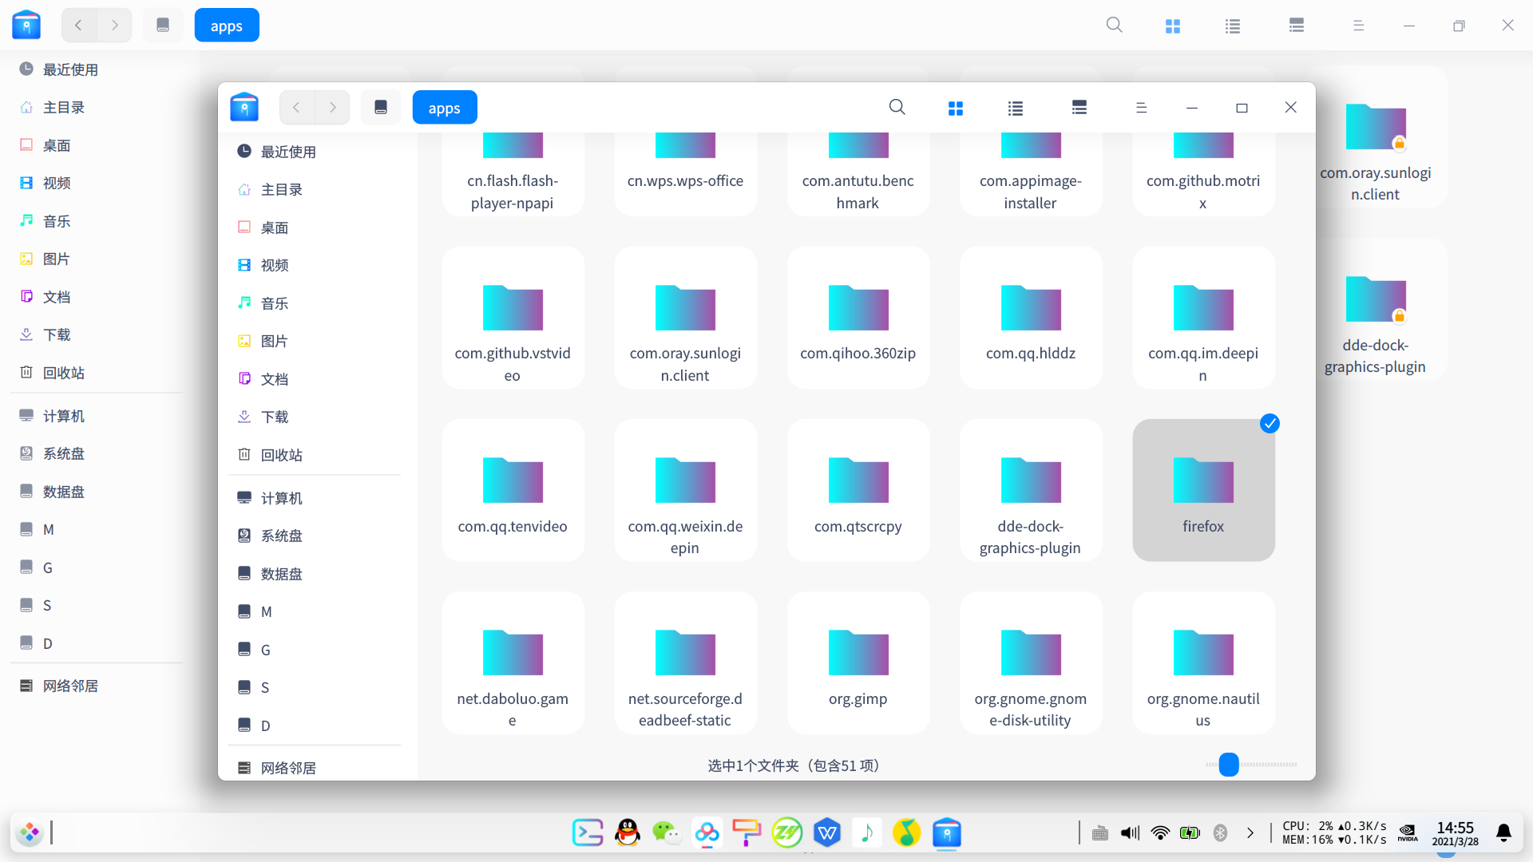Go forward using the right arrow

tap(333, 108)
